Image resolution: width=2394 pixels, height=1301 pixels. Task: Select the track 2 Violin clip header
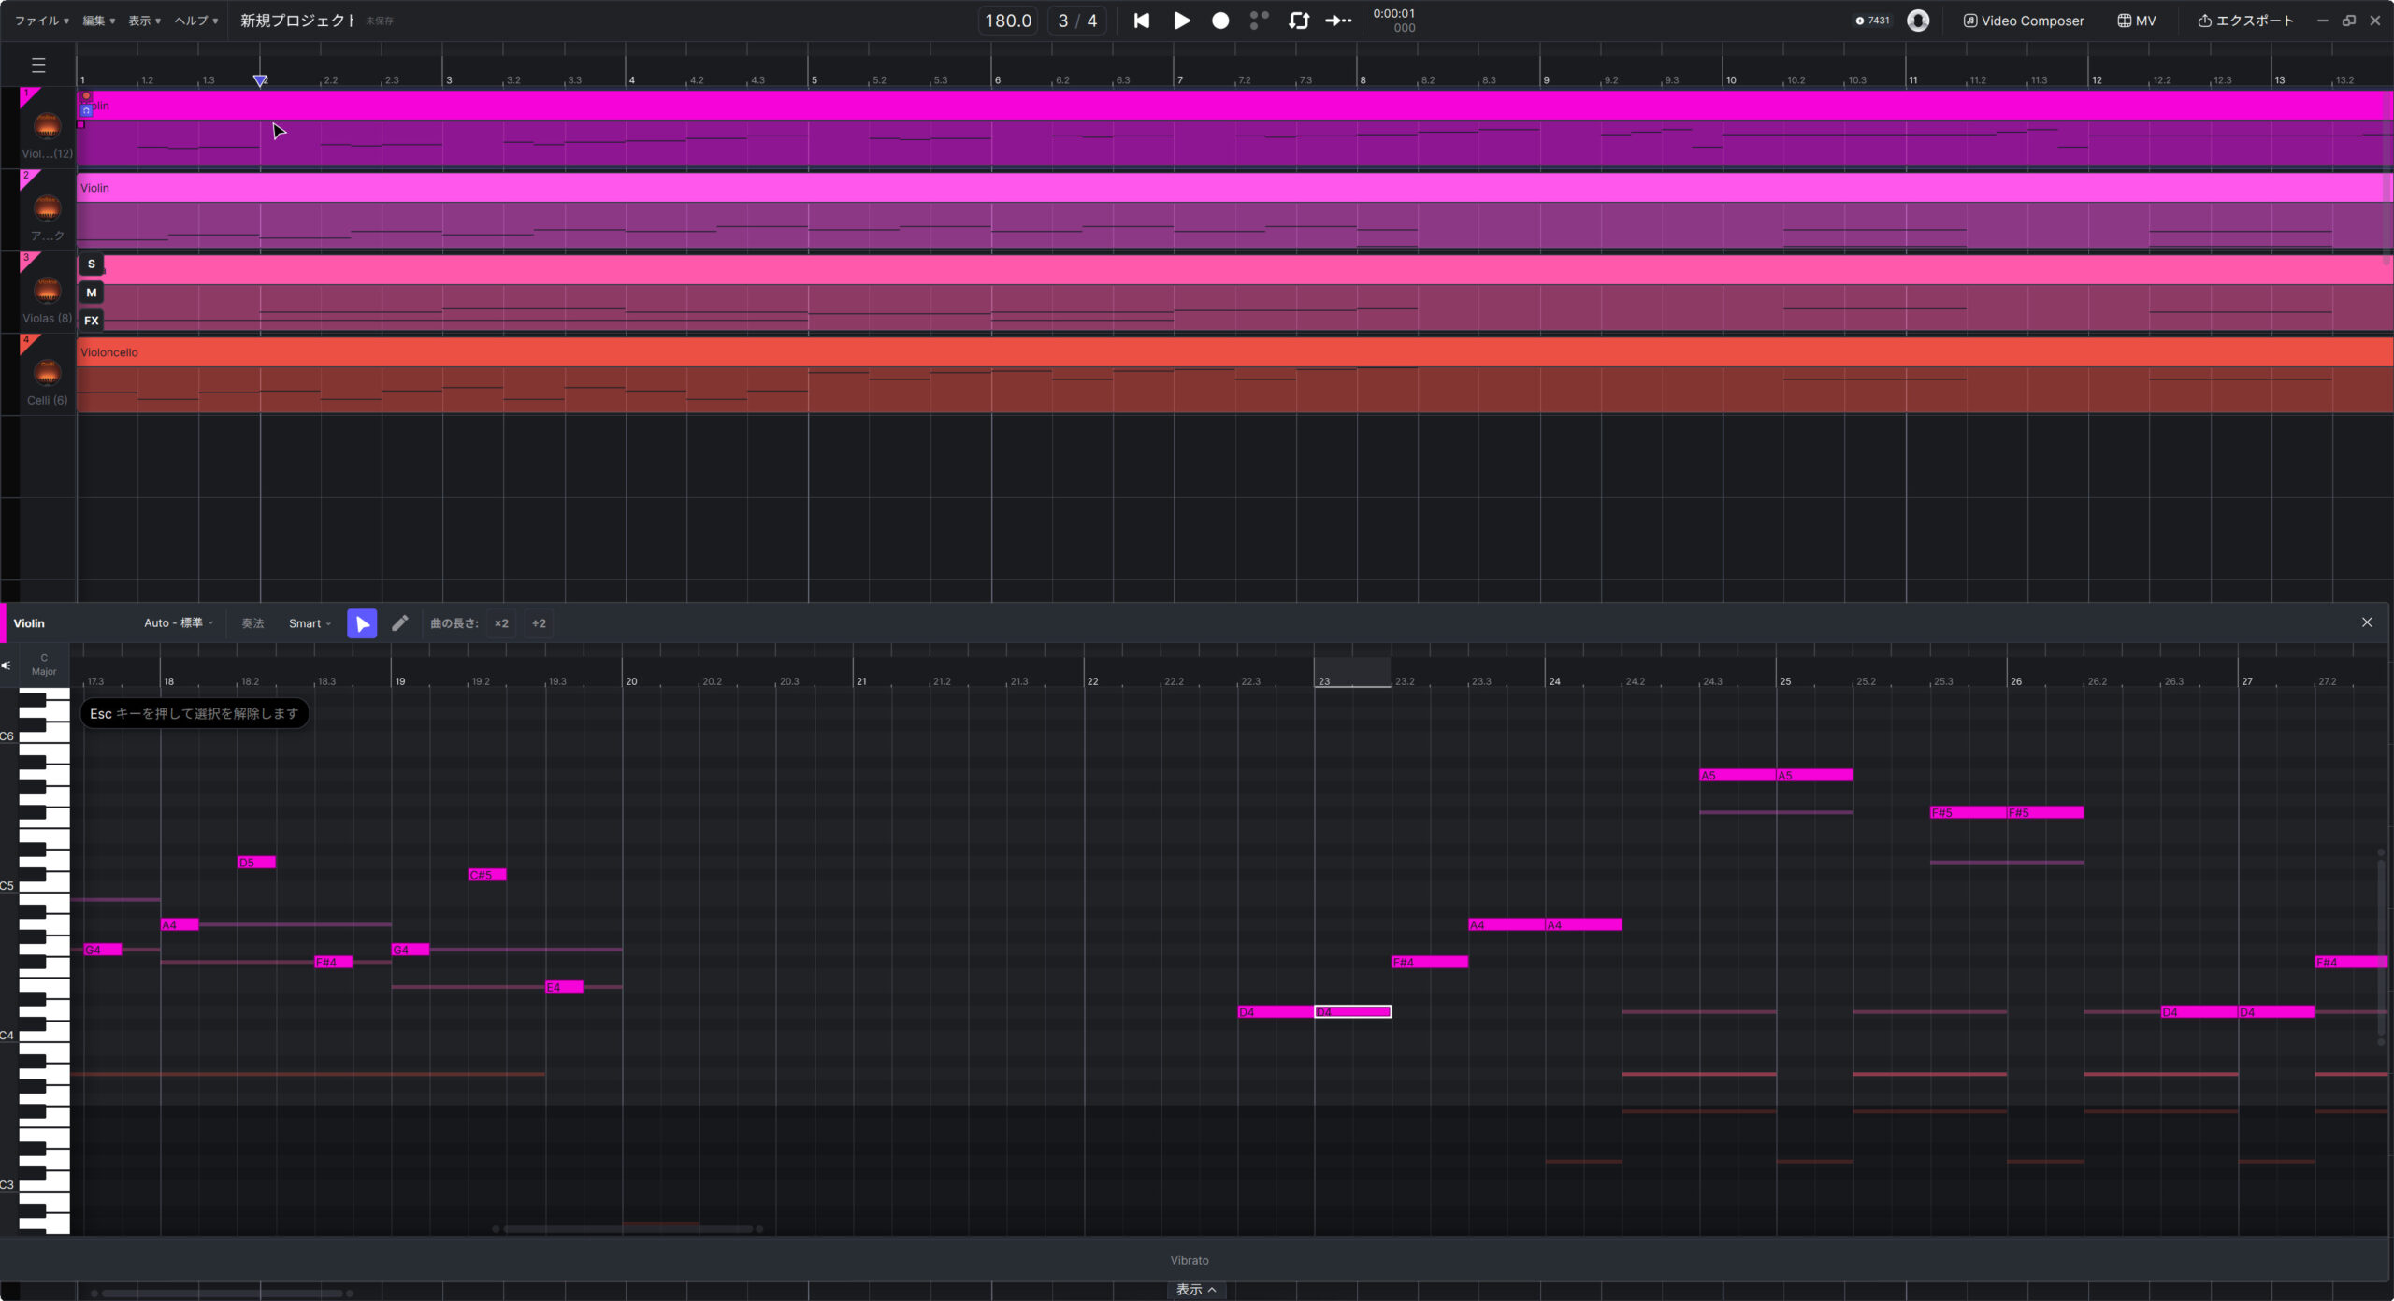(1234, 188)
